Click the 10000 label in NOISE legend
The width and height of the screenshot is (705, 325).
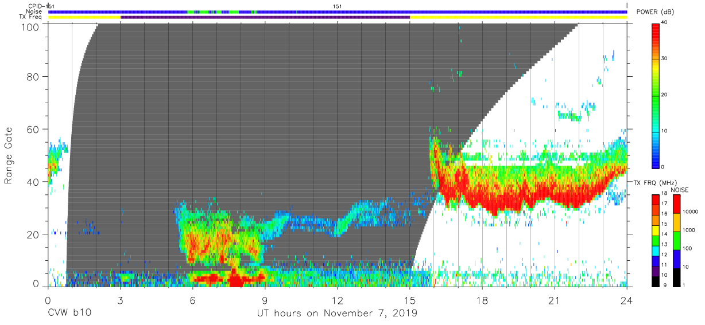[x=689, y=212]
